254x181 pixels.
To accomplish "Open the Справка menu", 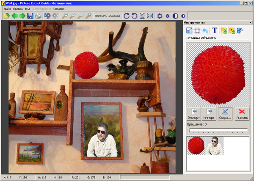I will point(59,8).
